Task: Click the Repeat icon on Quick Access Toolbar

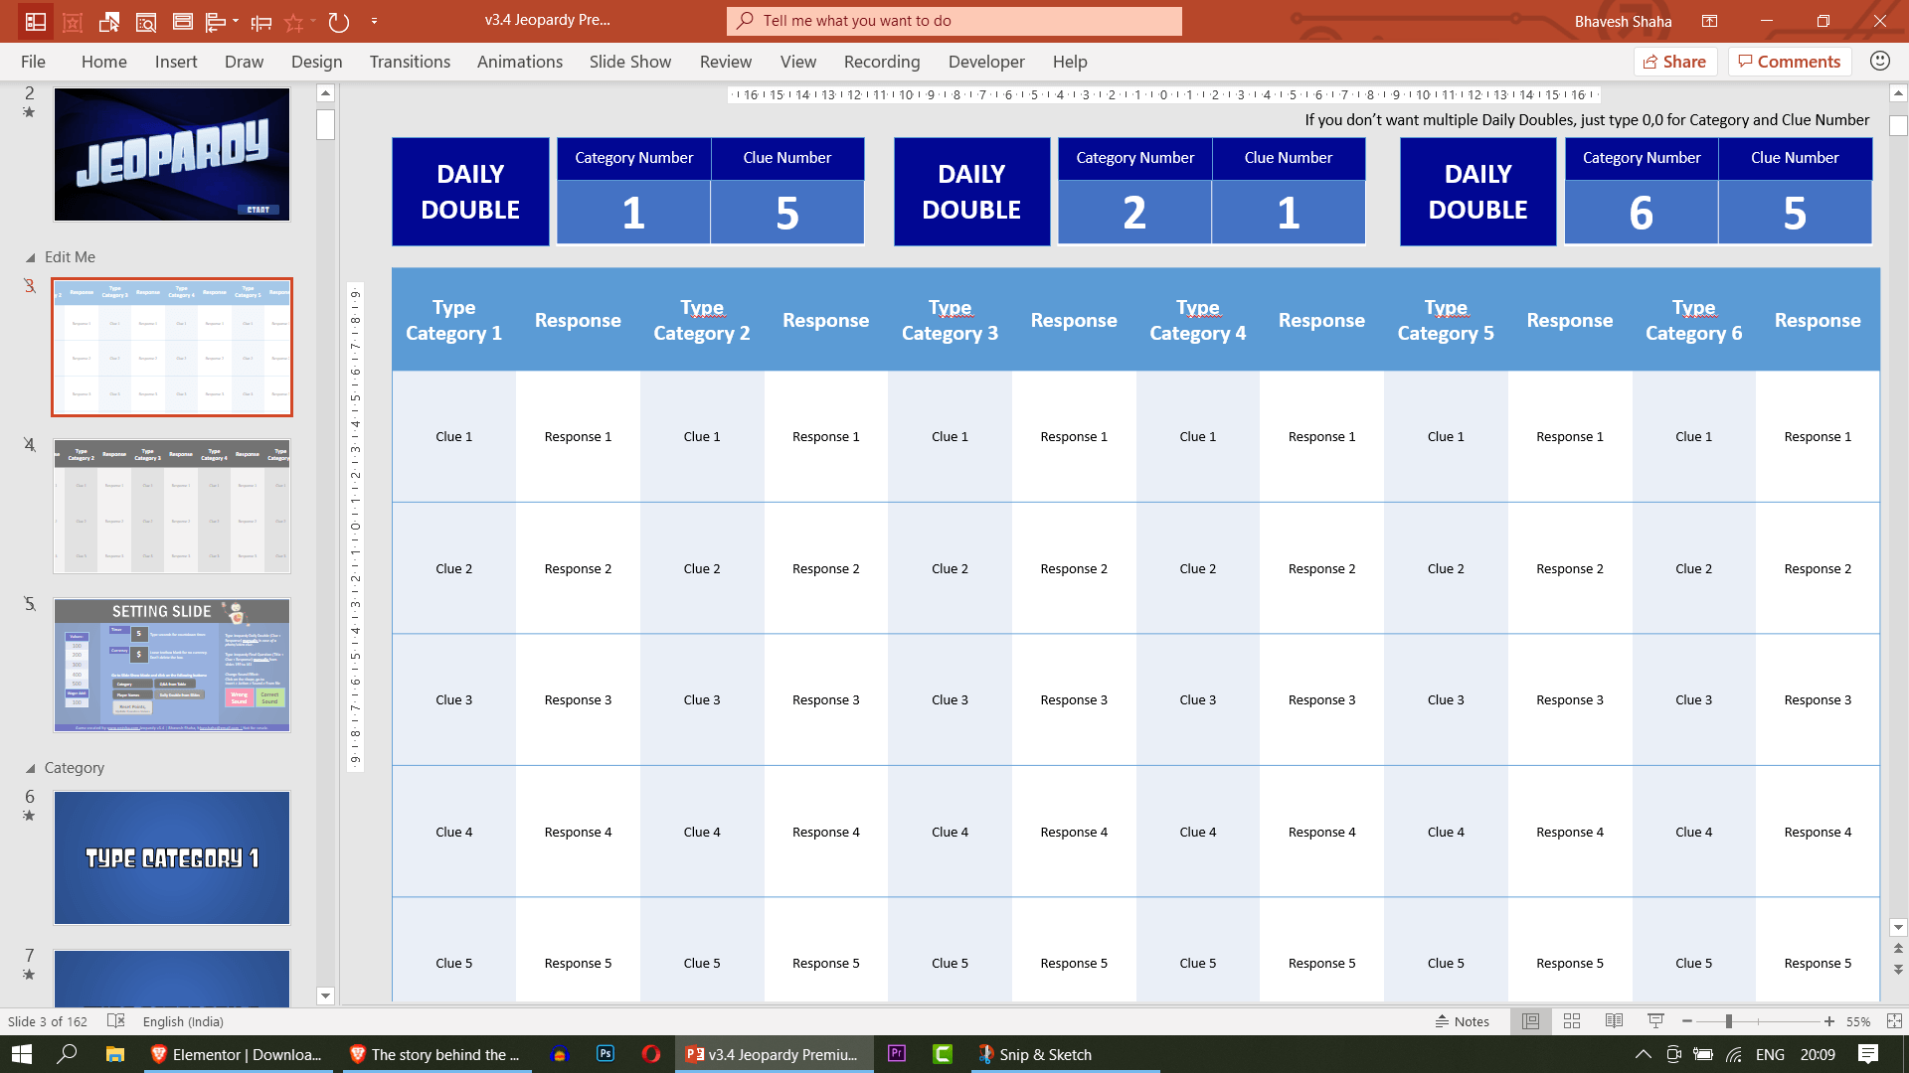Action: point(338,21)
